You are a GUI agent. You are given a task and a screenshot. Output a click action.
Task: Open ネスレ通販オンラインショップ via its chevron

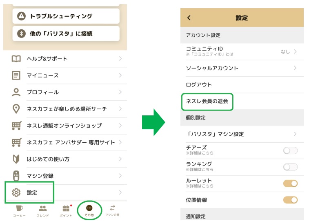coord(120,125)
